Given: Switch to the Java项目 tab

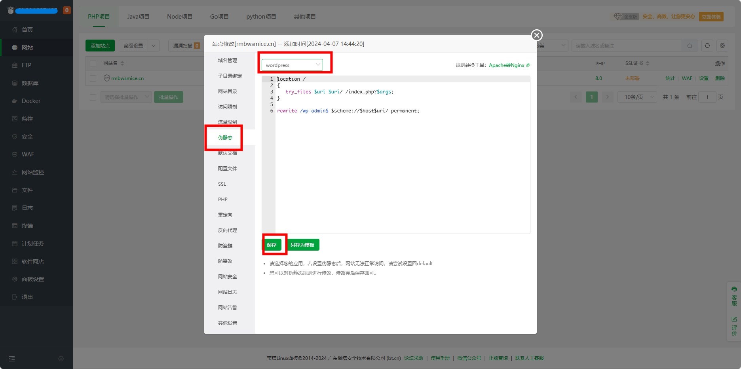Looking at the screenshot, I should 138,17.
